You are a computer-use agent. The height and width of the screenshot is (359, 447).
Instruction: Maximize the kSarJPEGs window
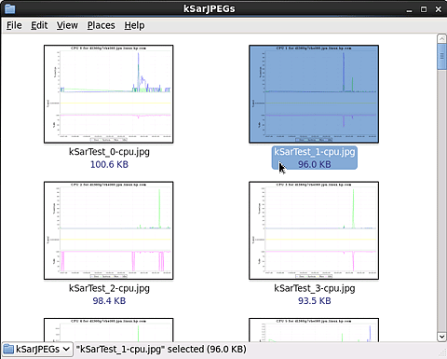pos(424,9)
